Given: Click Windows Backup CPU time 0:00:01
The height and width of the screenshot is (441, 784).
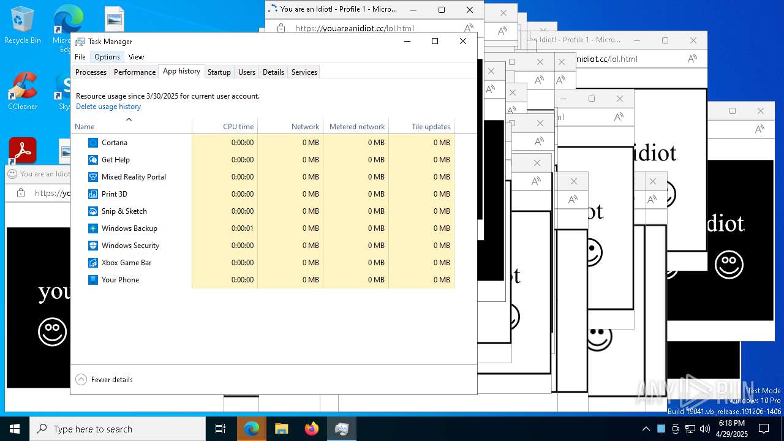Looking at the screenshot, I should [x=243, y=228].
